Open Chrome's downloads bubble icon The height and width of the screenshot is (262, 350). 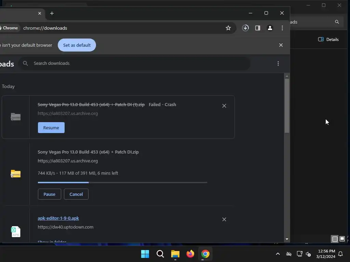pyautogui.click(x=245, y=28)
